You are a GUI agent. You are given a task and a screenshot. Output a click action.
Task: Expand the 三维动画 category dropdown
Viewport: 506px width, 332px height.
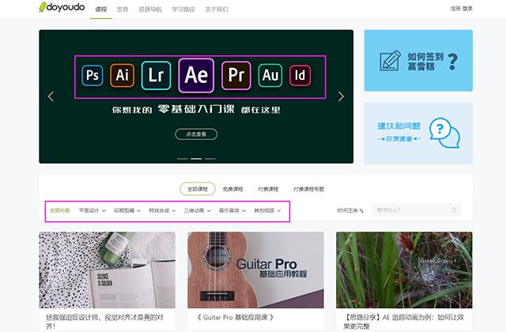pos(197,210)
